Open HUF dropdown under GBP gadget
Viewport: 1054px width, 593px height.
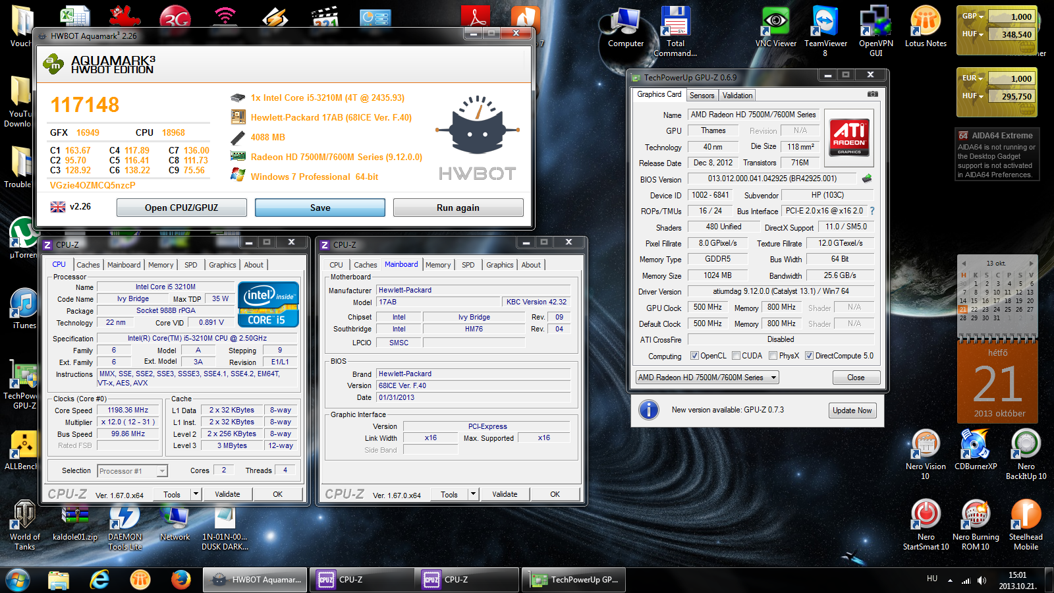[x=972, y=34]
